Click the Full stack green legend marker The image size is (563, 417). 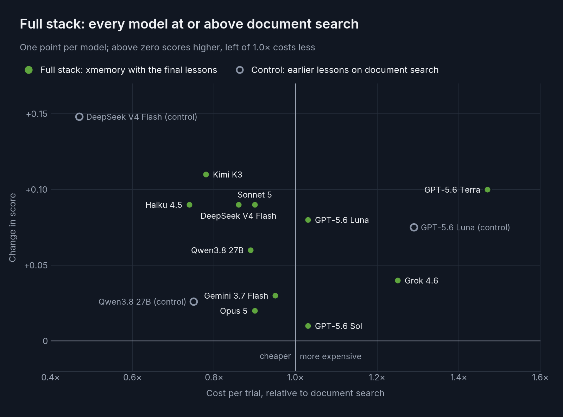29,70
